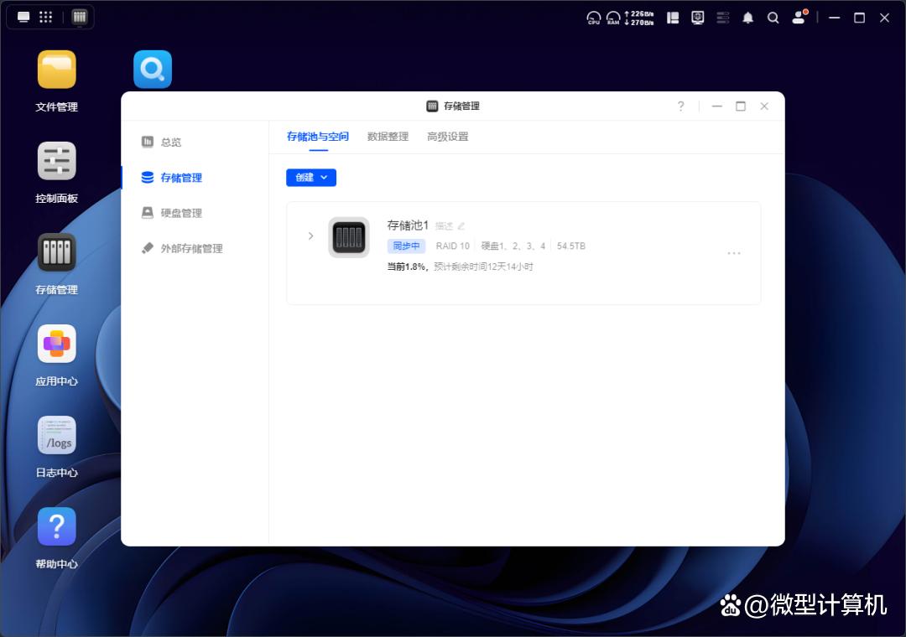Open the 文件管理 desktop app
The height and width of the screenshot is (637, 906).
point(57,70)
